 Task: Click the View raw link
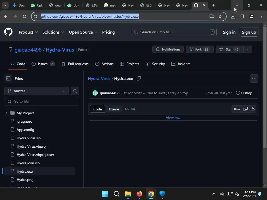click(173, 118)
